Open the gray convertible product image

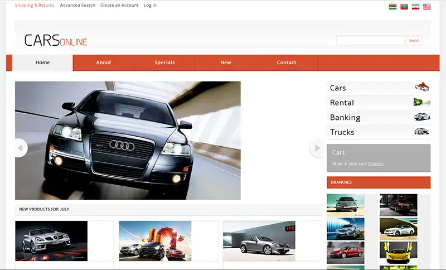259,241
